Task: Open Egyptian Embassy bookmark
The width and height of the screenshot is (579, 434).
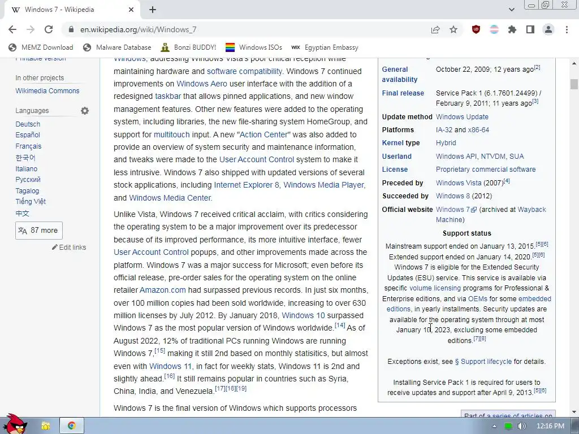Action: click(325, 47)
